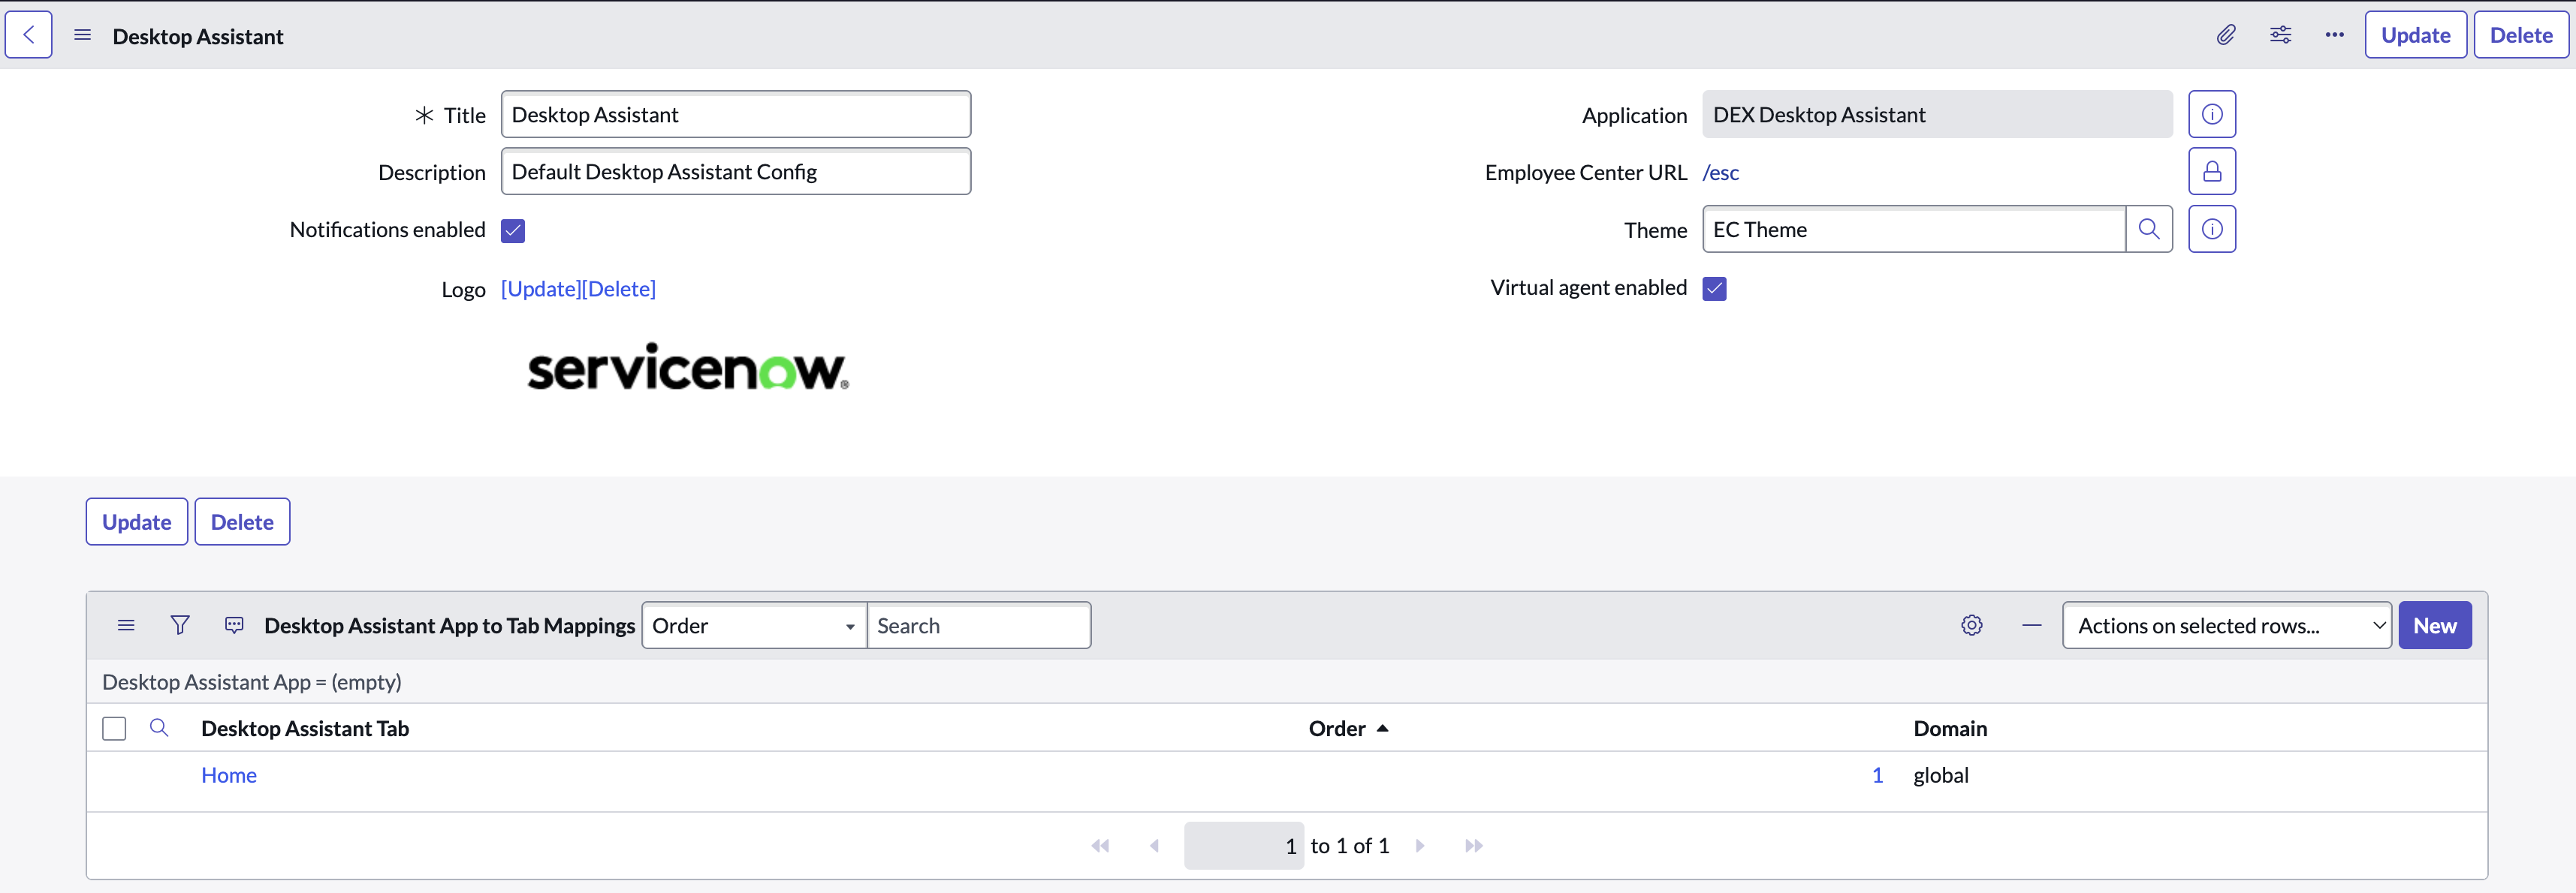Screen dimensions: 2576x893
Task: Open related list hamburger menu icon
Action: pos(126,625)
